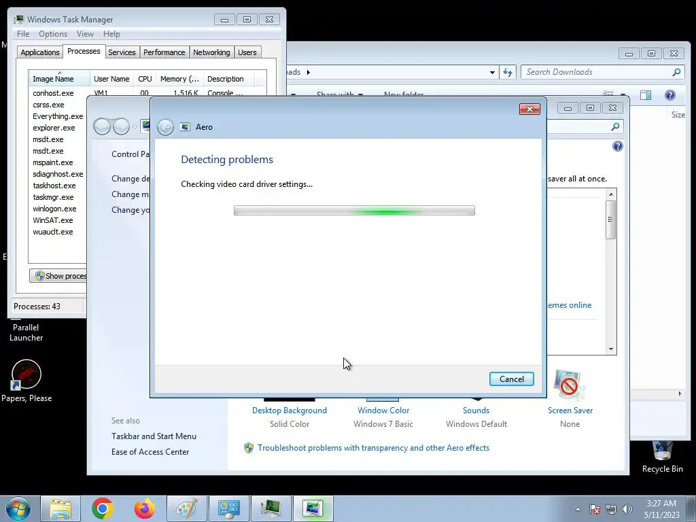Screen dimensions: 696x522
Task: Click help icon in Downloads window
Action: [669, 95]
